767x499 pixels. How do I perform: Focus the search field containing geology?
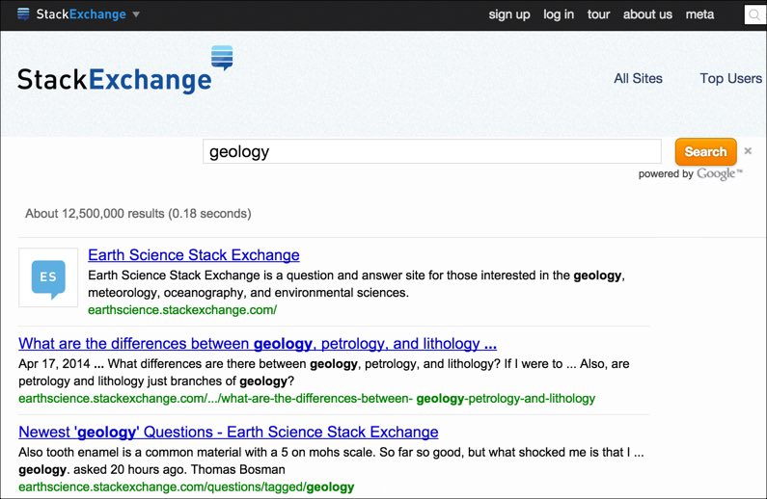[432, 152]
